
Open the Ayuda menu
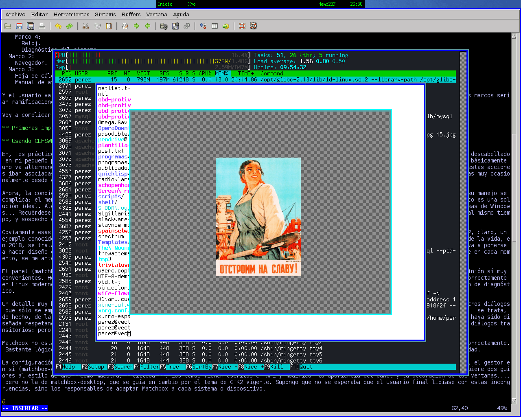pyautogui.click(x=181, y=14)
